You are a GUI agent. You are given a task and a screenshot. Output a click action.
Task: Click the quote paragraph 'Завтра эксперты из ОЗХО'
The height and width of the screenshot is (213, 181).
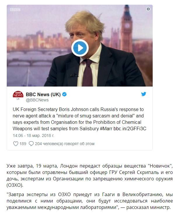pyautogui.click(x=90, y=201)
